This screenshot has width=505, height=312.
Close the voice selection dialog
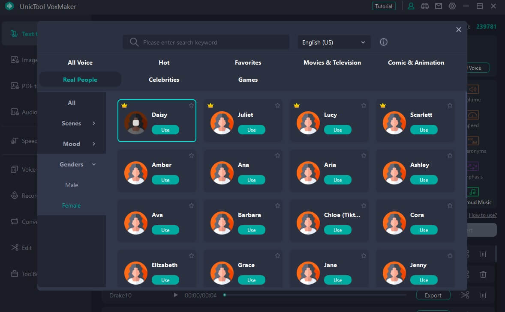click(x=459, y=30)
